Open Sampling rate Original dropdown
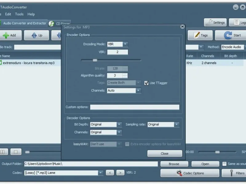The image size is (246, 184). coord(177,125)
